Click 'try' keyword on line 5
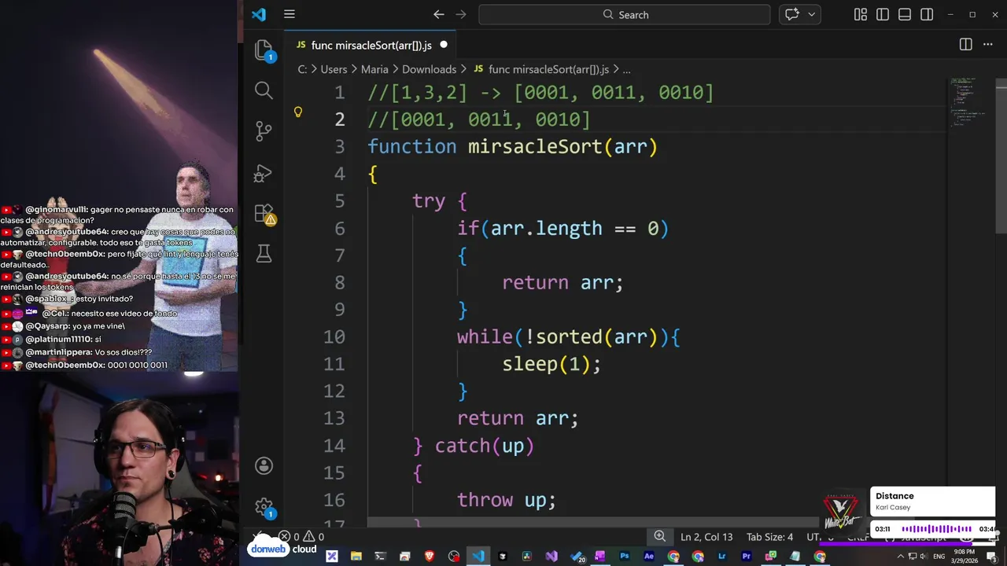Image resolution: width=1007 pixels, height=566 pixels. 429,200
